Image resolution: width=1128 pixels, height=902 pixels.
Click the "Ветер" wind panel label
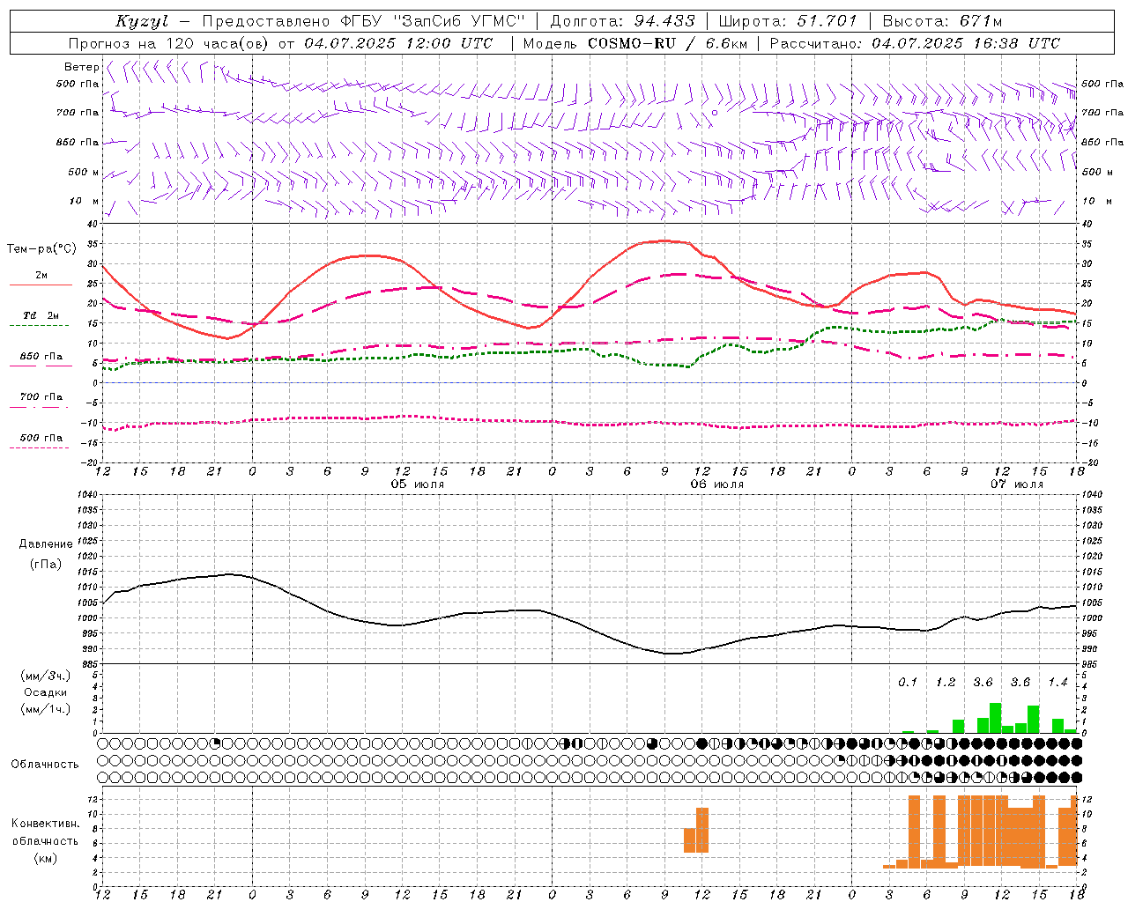tap(82, 67)
